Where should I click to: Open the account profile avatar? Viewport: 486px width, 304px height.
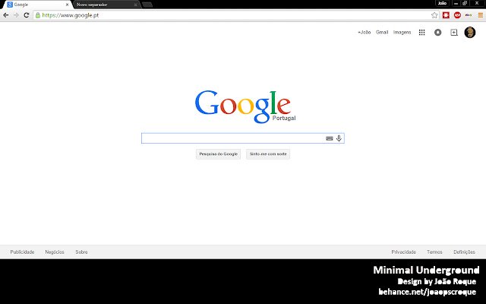[x=470, y=32]
